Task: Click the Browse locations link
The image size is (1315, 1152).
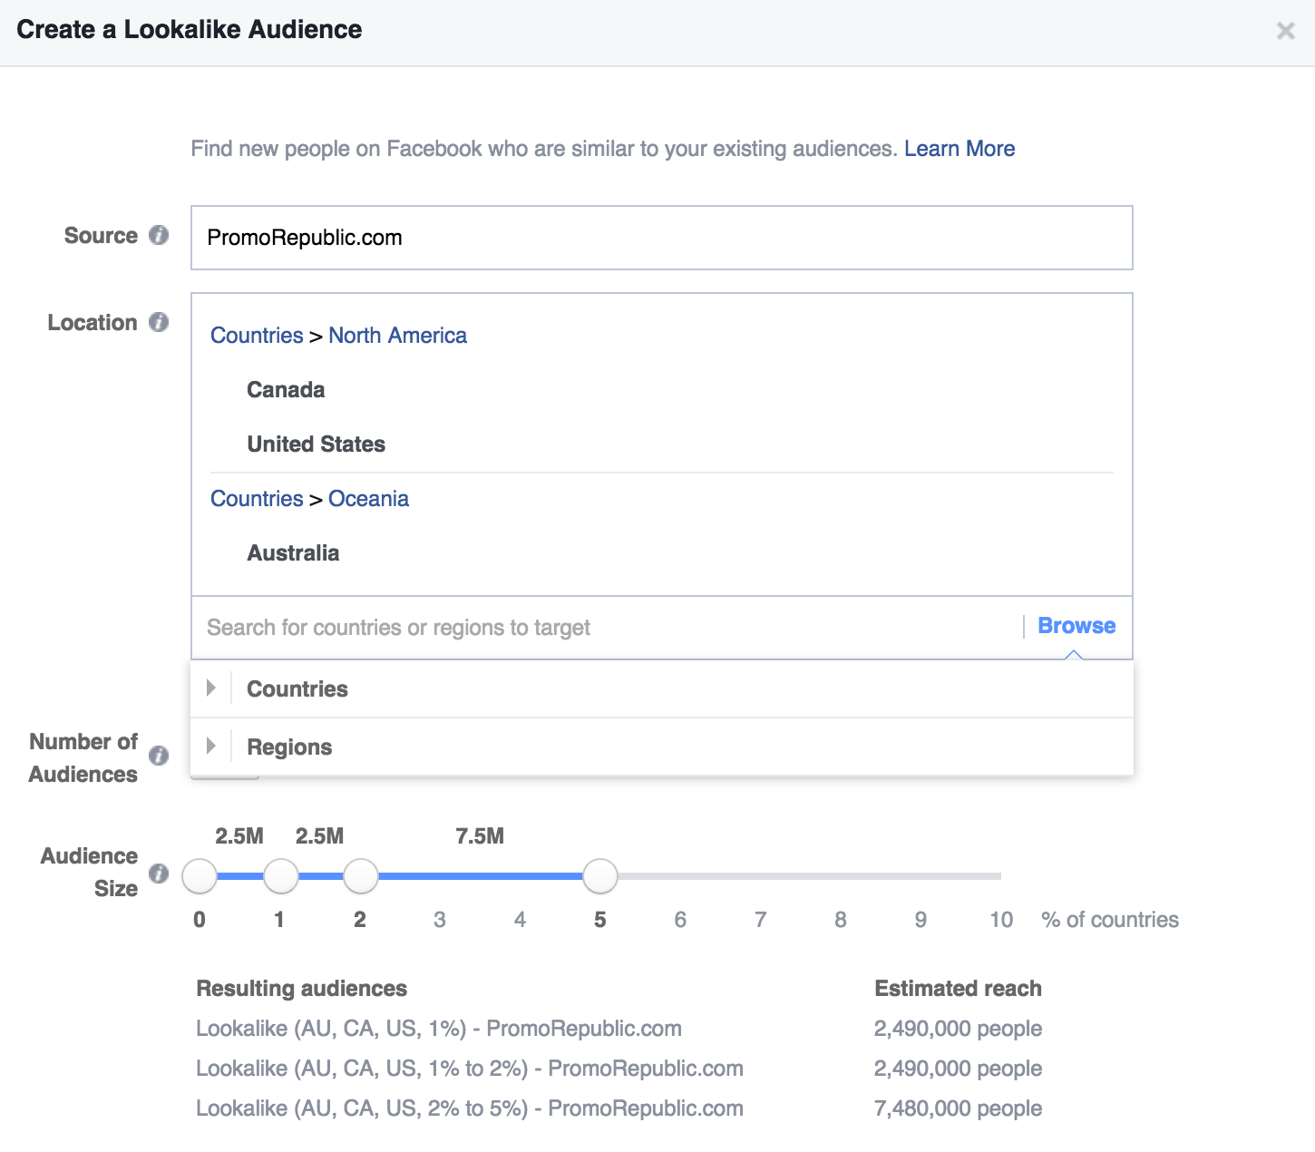Action: 1076,626
